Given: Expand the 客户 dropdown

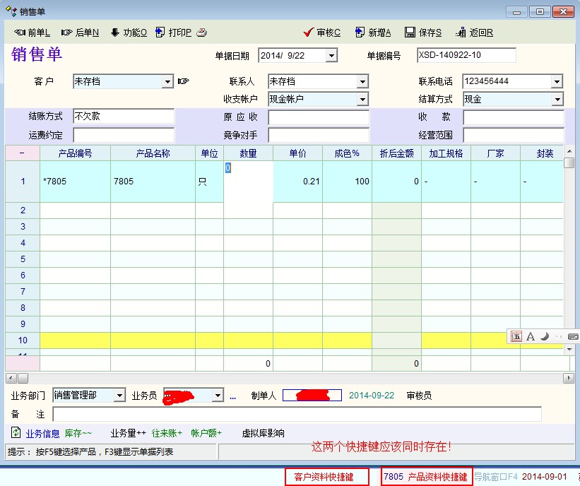Looking at the screenshot, I should click(x=167, y=82).
